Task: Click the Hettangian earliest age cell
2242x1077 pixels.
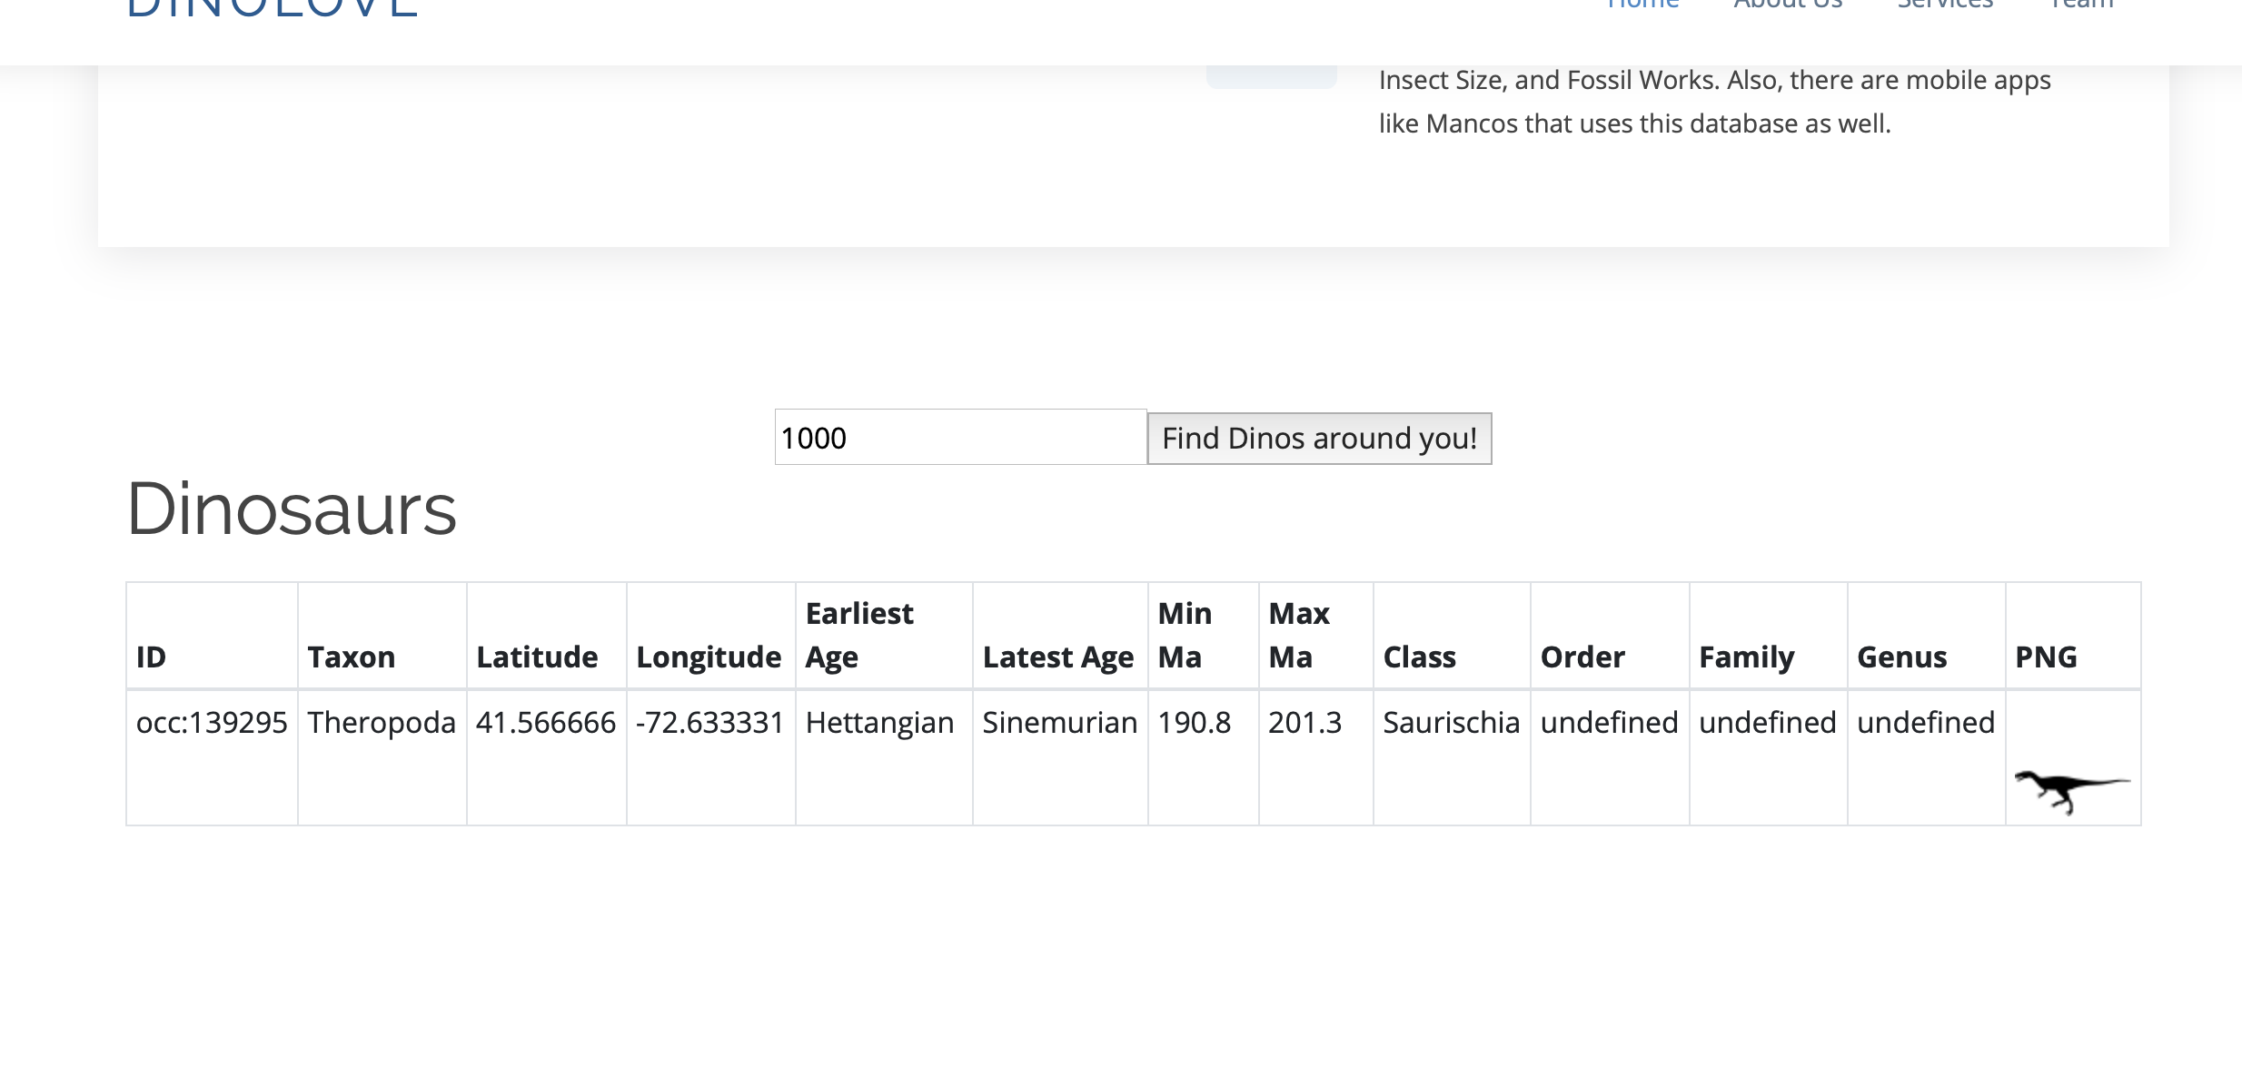Action: pos(879,723)
